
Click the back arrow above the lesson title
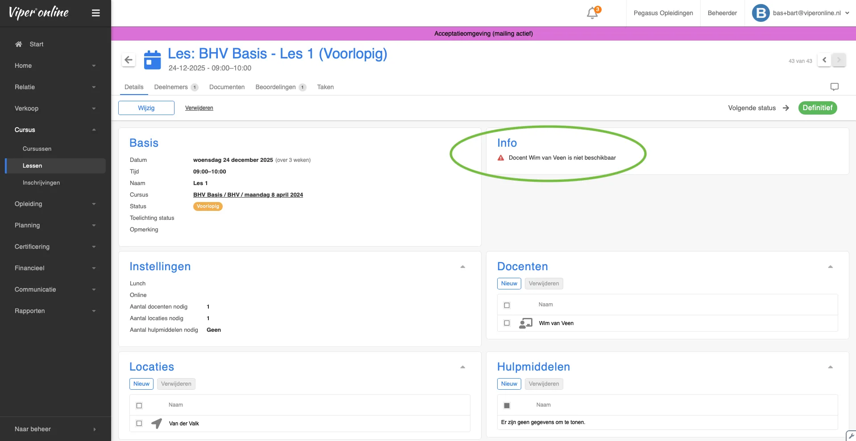click(x=128, y=60)
